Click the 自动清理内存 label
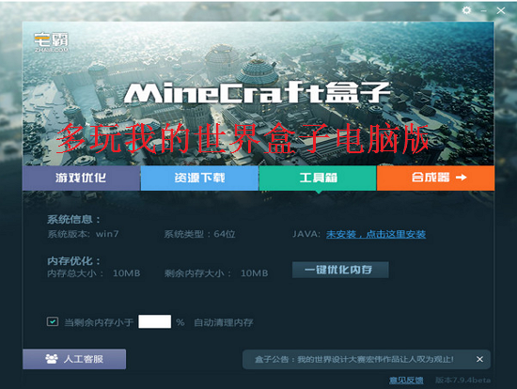The height and width of the screenshot is (389, 517). click(224, 322)
